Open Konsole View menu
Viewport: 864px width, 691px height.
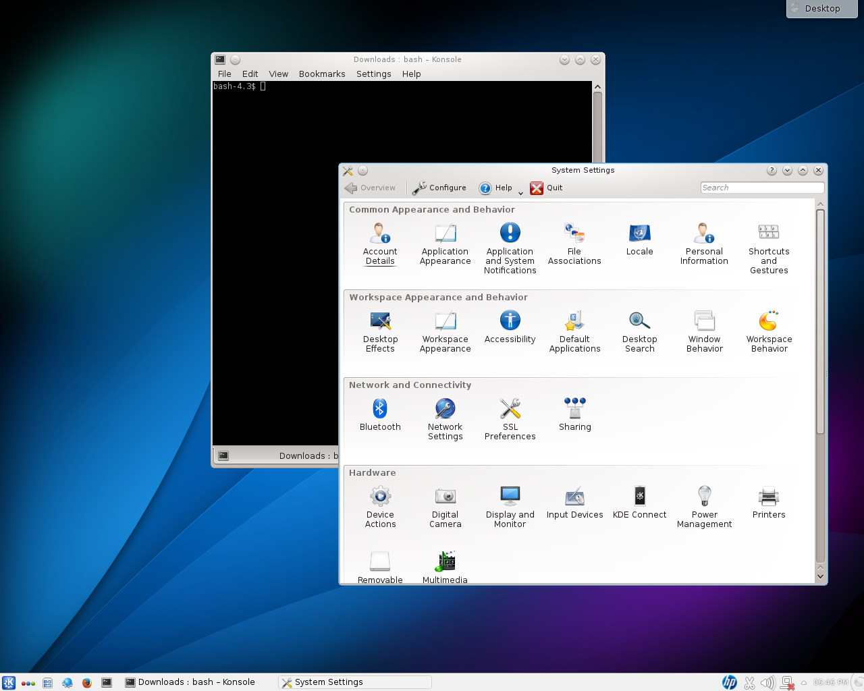278,74
